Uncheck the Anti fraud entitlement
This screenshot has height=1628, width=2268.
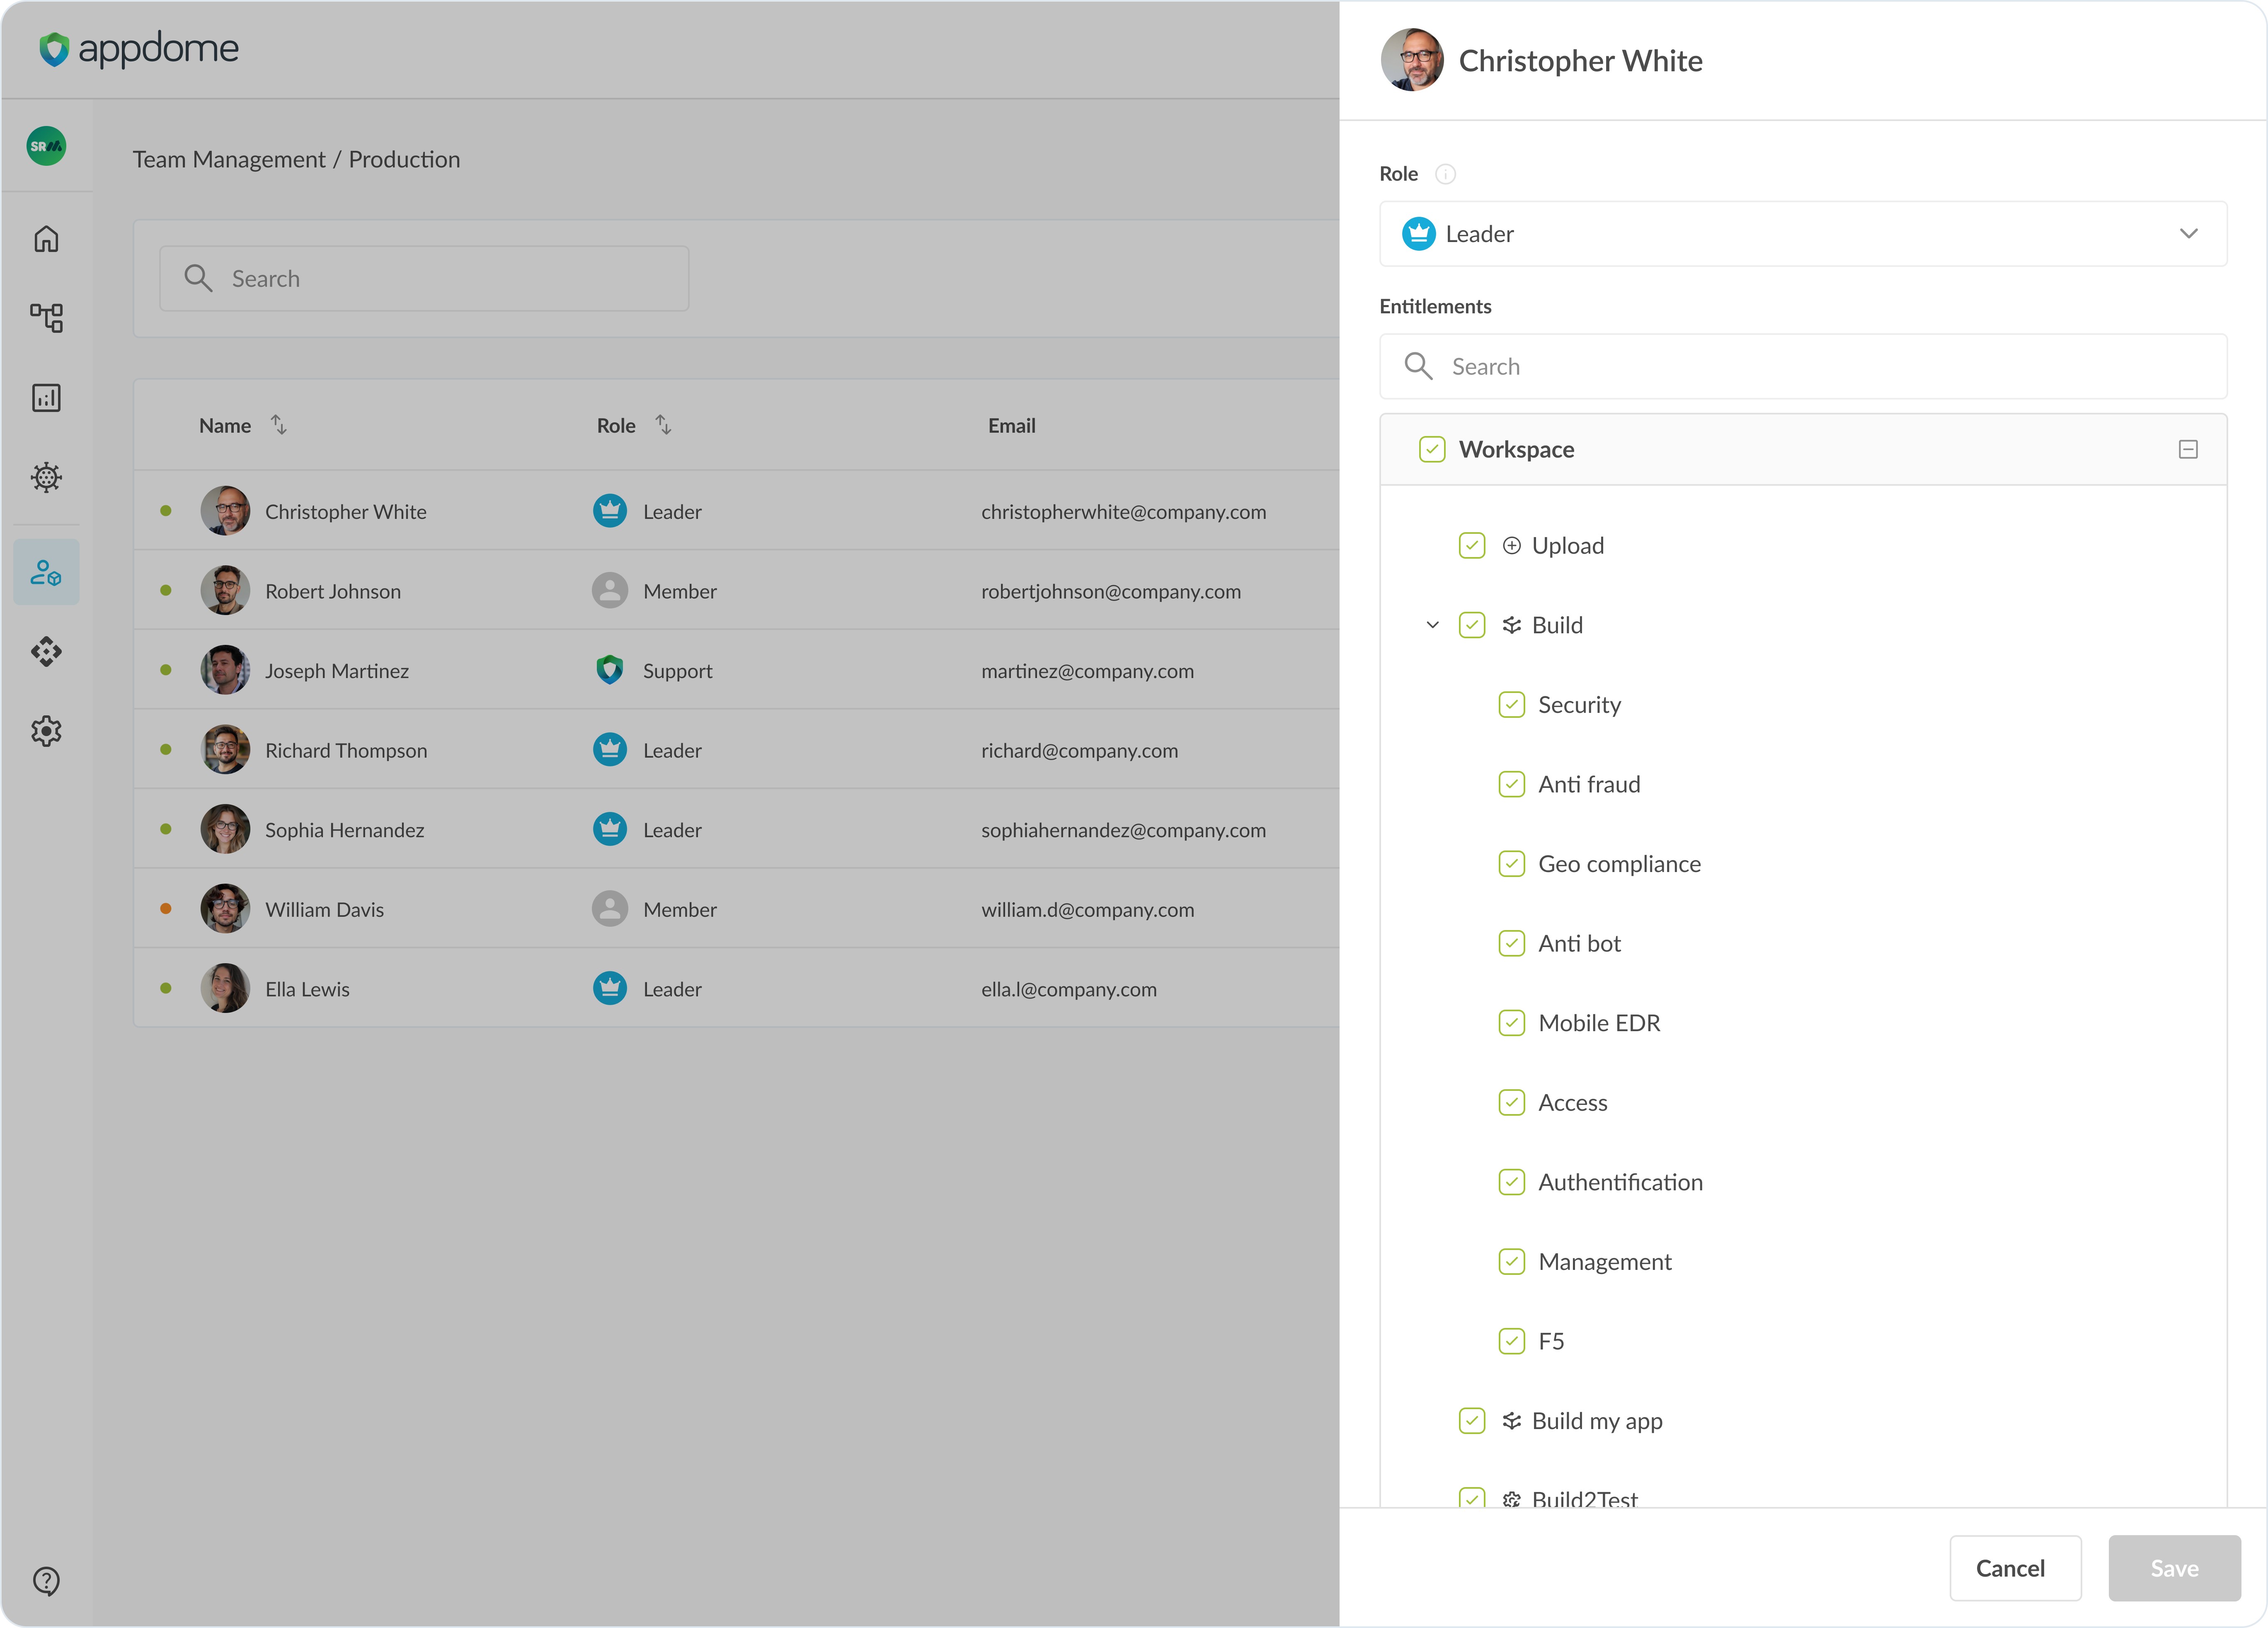[1512, 784]
